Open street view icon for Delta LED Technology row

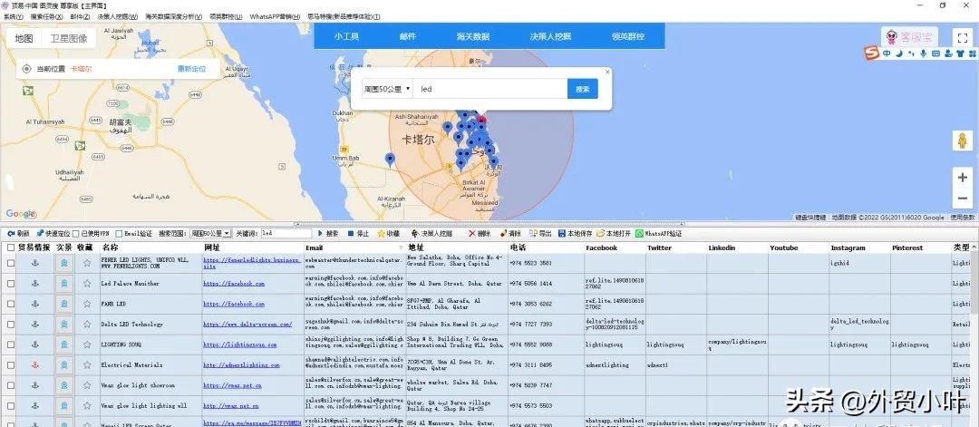[x=64, y=324]
